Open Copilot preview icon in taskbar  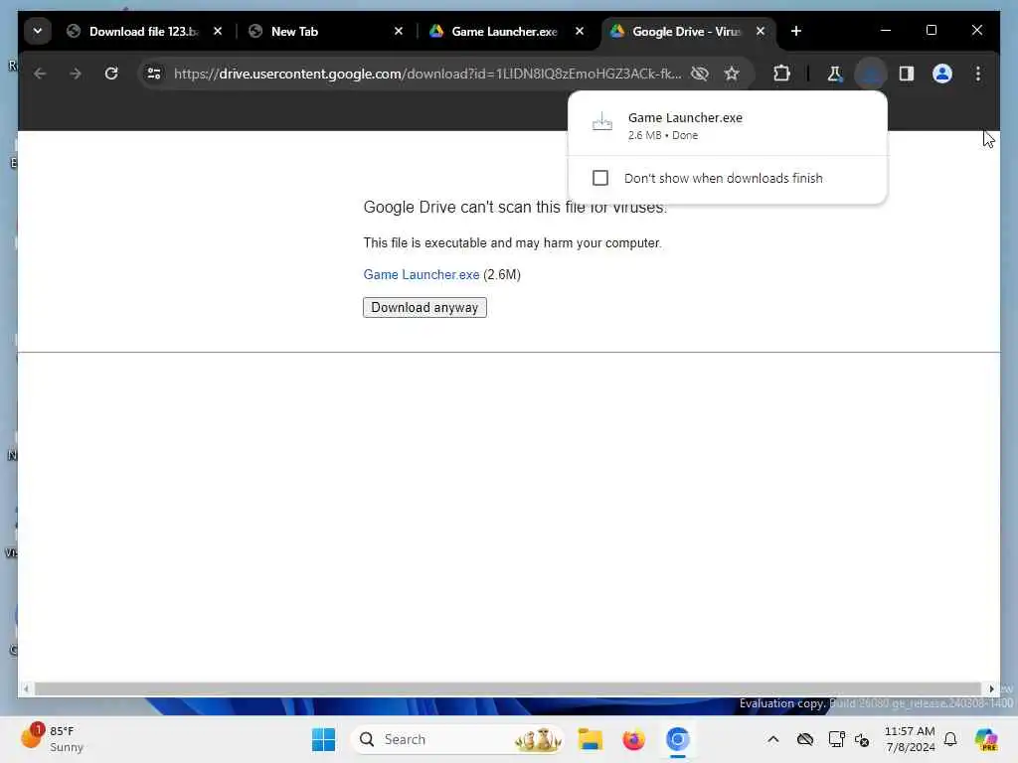coord(986,739)
